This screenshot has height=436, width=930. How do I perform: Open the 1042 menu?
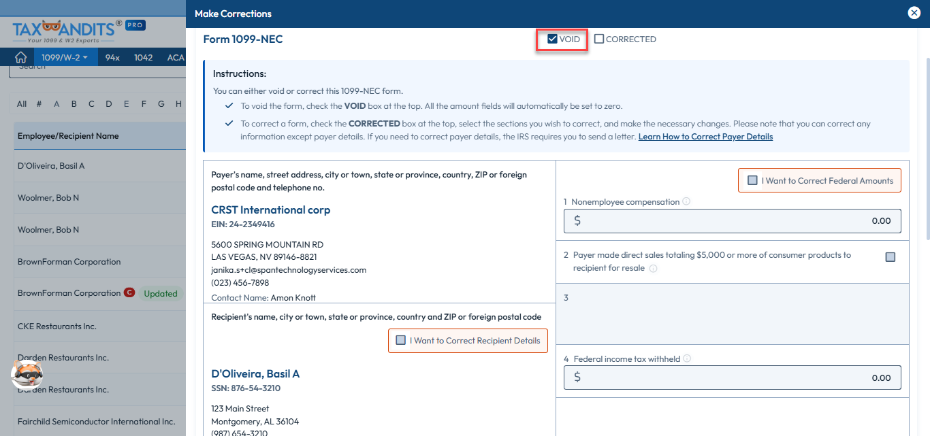pyautogui.click(x=144, y=57)
